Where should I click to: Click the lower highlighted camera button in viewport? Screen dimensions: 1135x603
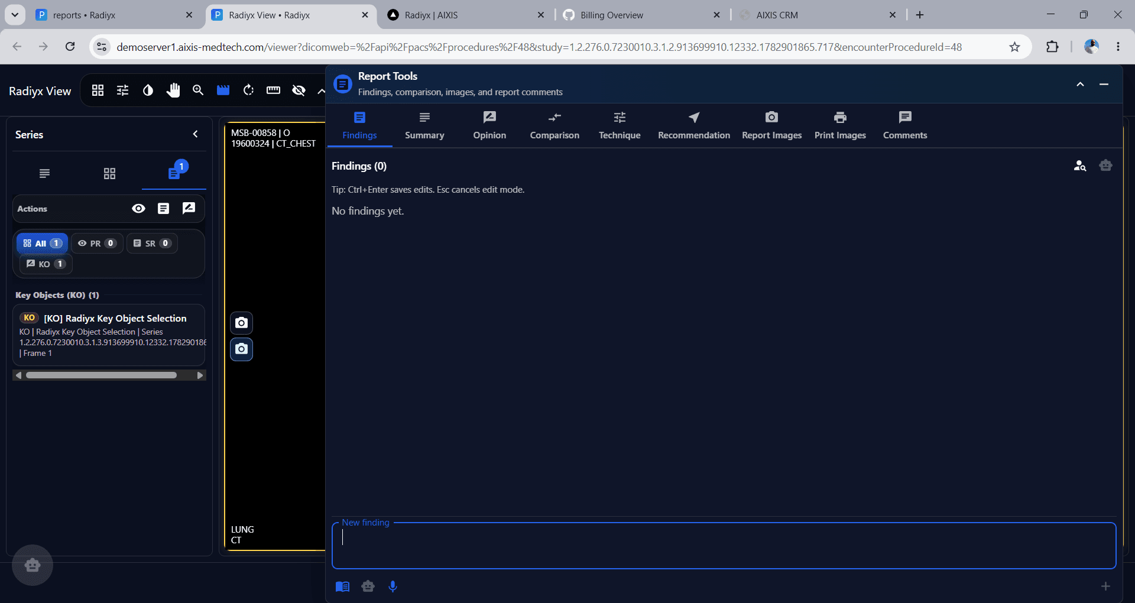click(241, 349)
